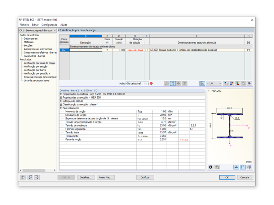The height and width of the screenshot is (205, 274).
Task: Click the grayed hand icon in the results toolbar
Action: [x=185, y=83]
